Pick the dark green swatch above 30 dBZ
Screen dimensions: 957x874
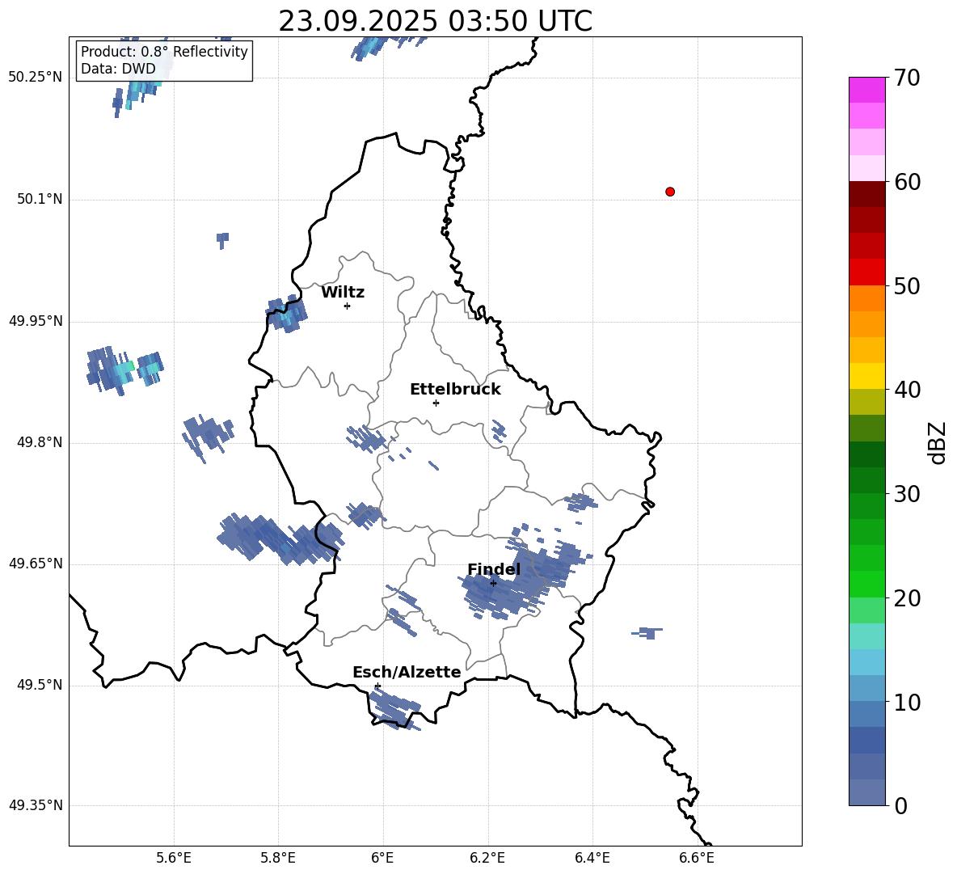(x=866, y=480)
